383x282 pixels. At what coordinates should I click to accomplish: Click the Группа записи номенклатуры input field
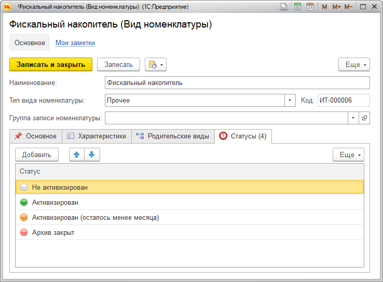click(x=226, y=118)
